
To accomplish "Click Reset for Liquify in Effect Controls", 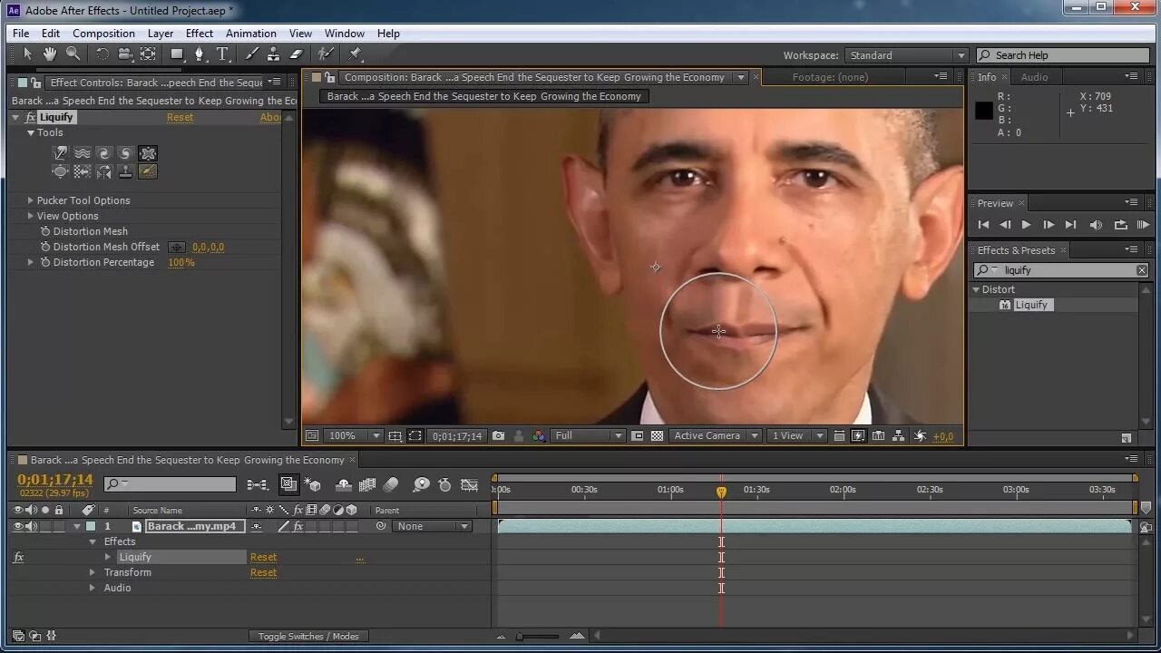I will point(180,117).
